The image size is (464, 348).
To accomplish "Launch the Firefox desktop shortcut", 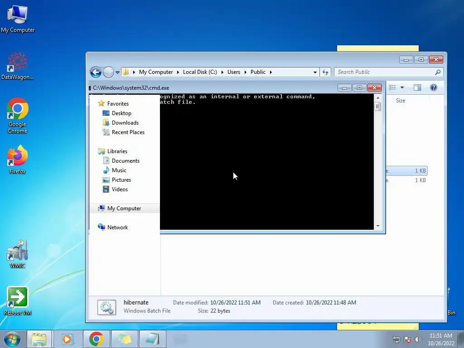I will (18, 159).
